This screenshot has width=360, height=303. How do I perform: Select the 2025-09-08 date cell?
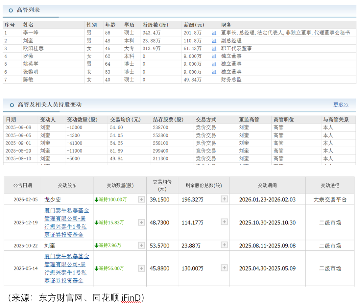pos(19,128)
